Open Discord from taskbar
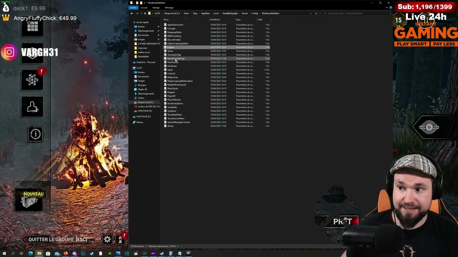This screenshot has height=257, width=458. point(74,253)
